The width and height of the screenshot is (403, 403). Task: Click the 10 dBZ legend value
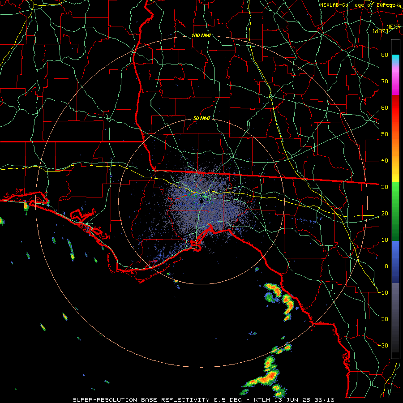(385, 240)
